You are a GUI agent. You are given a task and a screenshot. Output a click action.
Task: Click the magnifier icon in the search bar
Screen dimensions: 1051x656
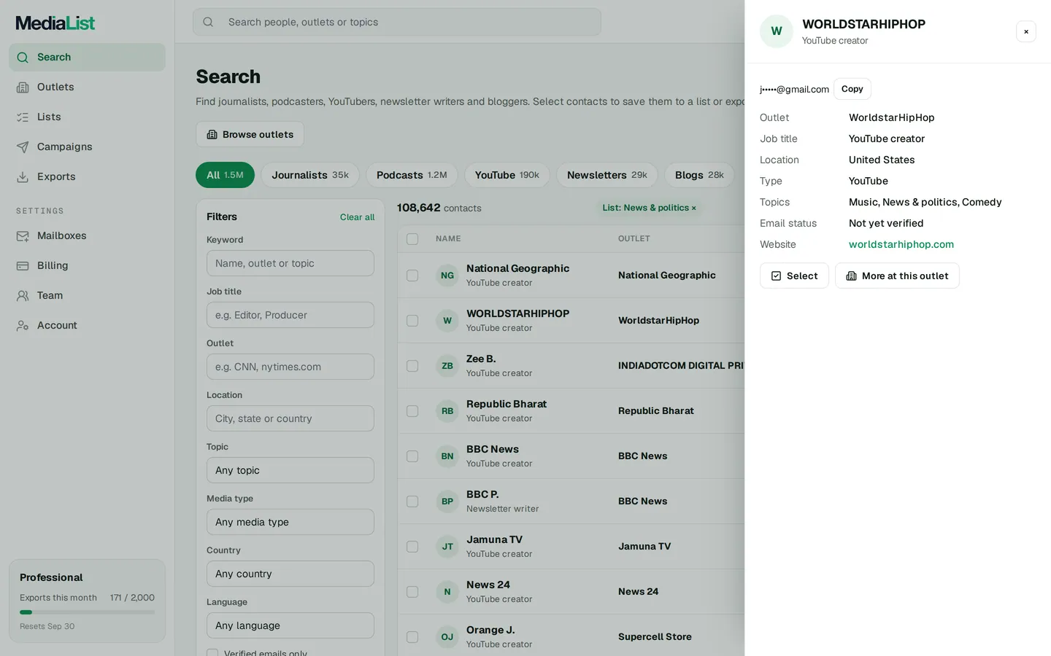(208, 22)
